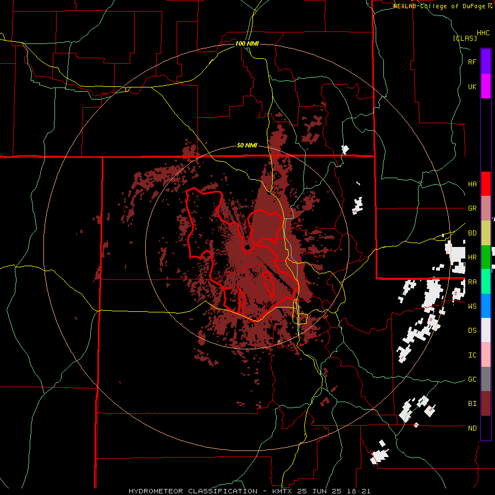The width and height of the screenshot is (495, 495).
Task: Click the RA legend label
Action: coord(472,282)
